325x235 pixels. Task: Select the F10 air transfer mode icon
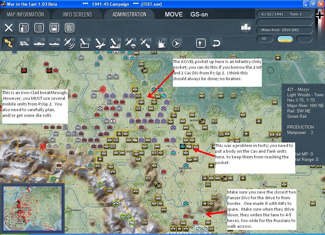pos(146,43)
